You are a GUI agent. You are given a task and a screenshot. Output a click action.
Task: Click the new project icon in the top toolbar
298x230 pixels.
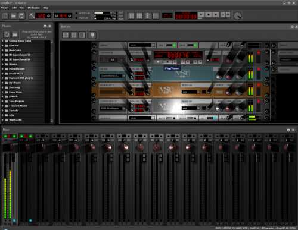pyautogui.click(x=5, y=16)
